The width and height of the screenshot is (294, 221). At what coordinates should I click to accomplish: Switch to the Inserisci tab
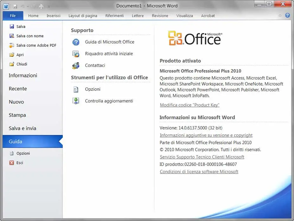pyautogui.click(x=54, y=16)
